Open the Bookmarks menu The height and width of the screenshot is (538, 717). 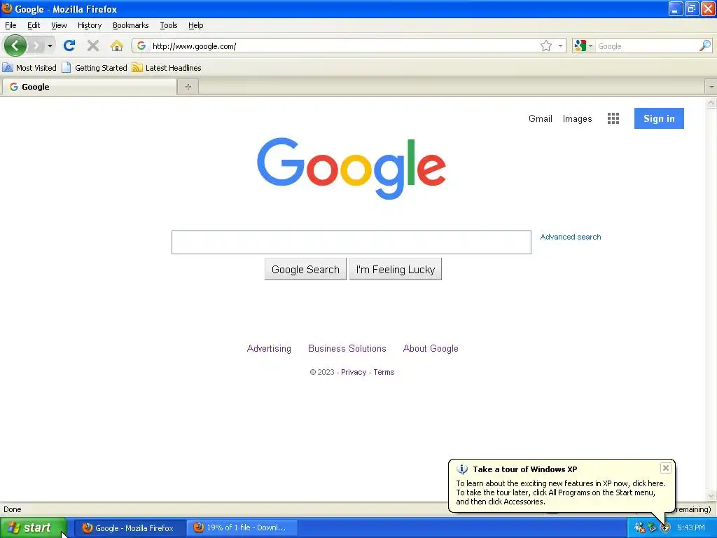(130, 25)
